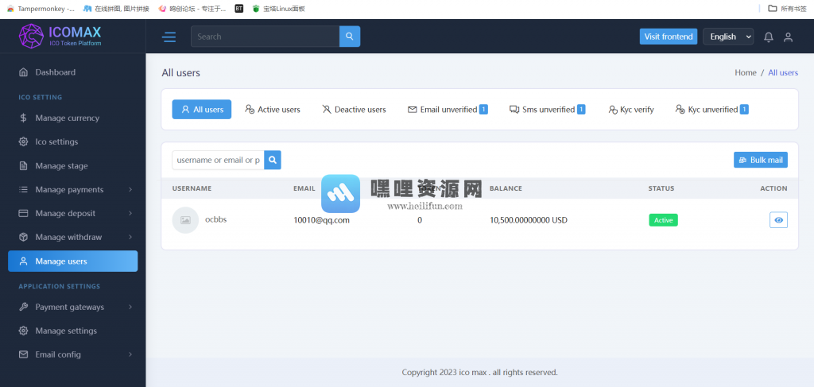Open Manage users page
The height and width of the screenshot is (387, 814).
click(x=72, y=261)
